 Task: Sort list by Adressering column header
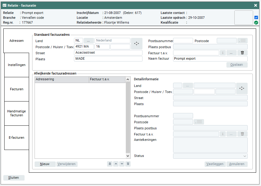click(62, 80)
